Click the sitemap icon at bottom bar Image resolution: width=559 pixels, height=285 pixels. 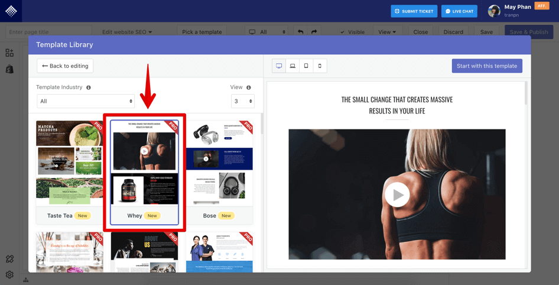pos(25,280)
